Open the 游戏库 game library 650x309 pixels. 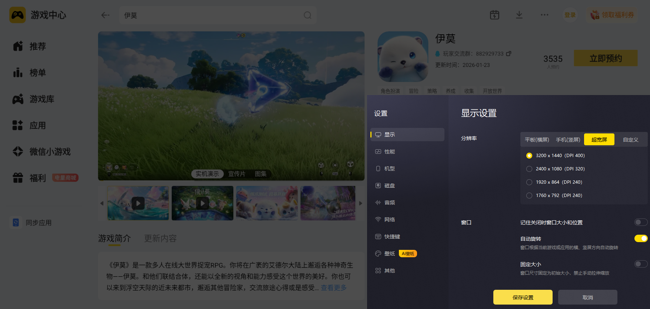[x=33, y=99]
